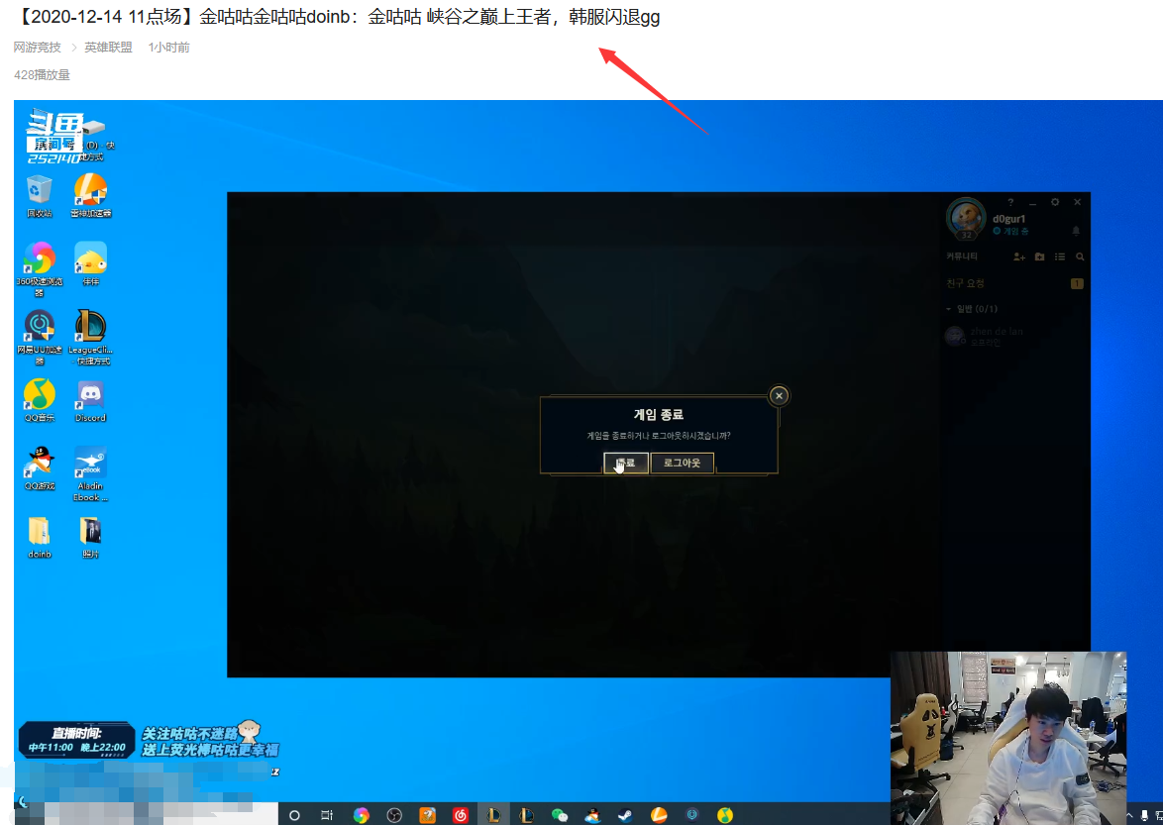Click the add friend icon in League client
This screenshot has width=1163, height=825.
click(x=1019, y=257)
